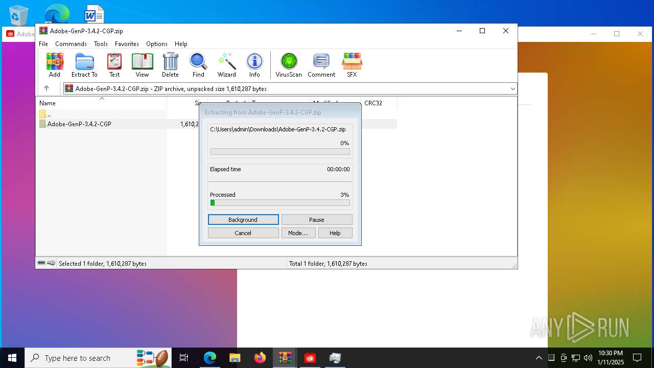Click 'Selected 1 folder, 1,610,287 bytes' status text
Screen dimensions: 654x368
point(103,264)
